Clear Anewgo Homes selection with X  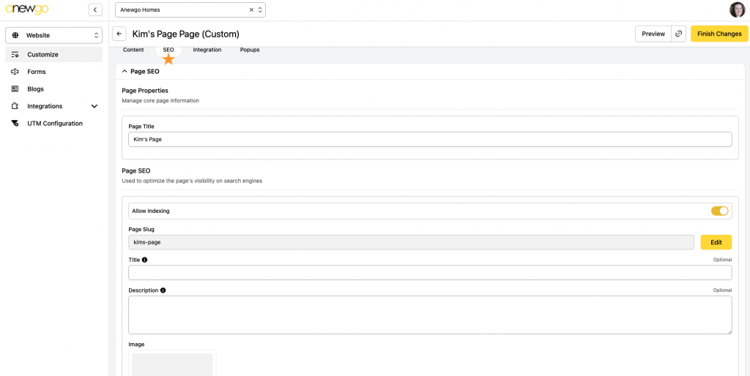click(x=252, y=10)
